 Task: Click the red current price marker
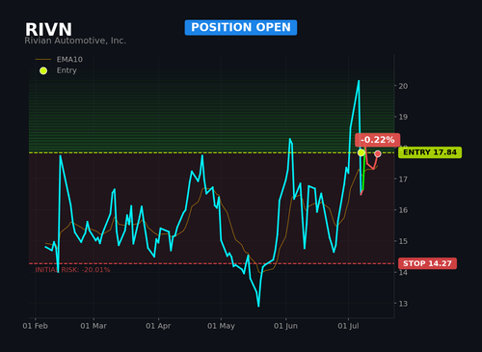pos(378,154)
